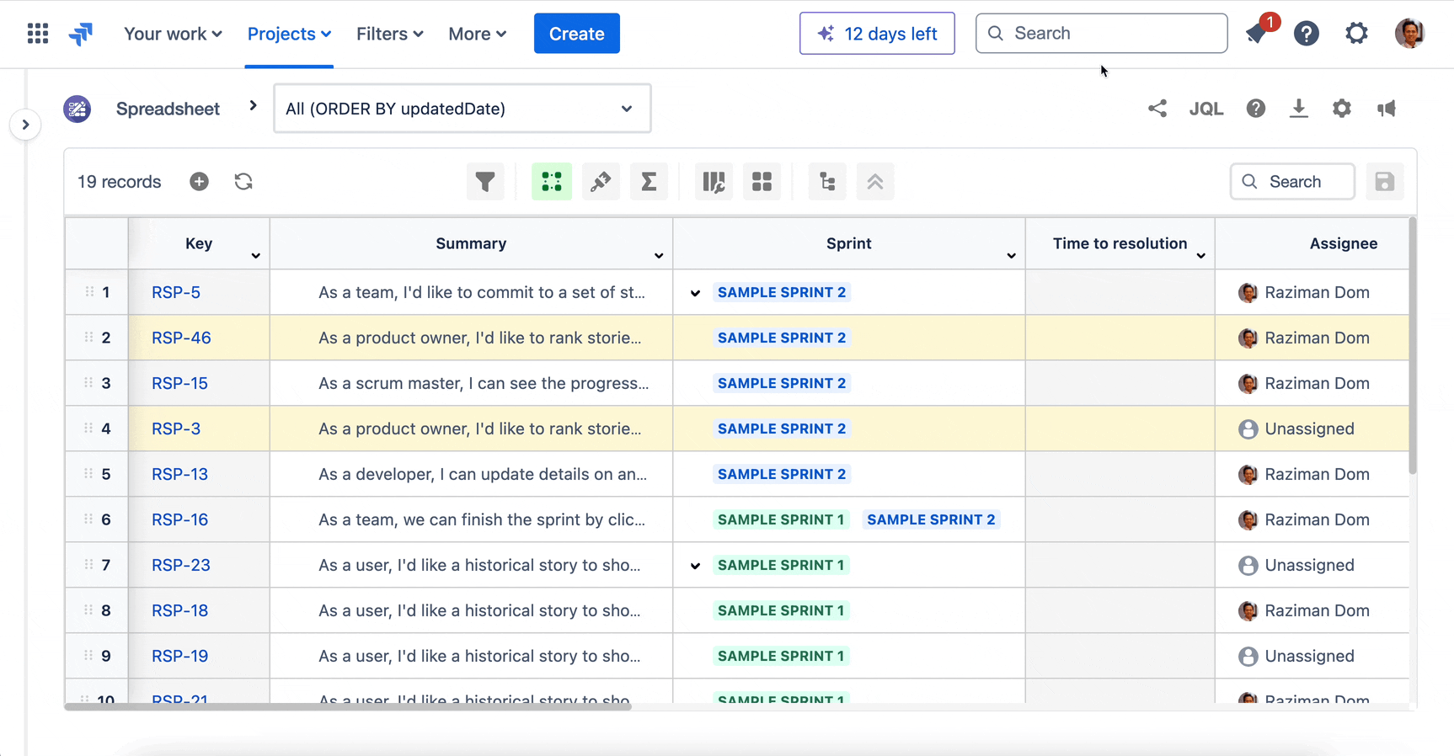Click the sigma summation icon
The width and height of the screenshot is (1454, 756).
pyautogui.click(x=649, y=182)
